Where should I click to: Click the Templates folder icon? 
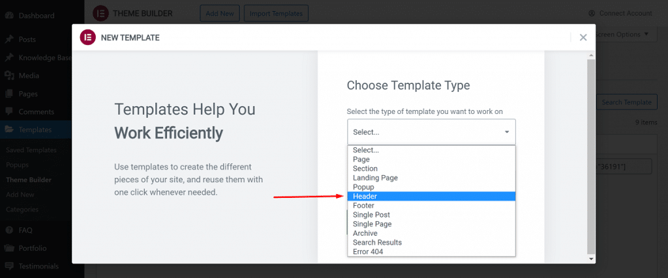coord(9,130)
